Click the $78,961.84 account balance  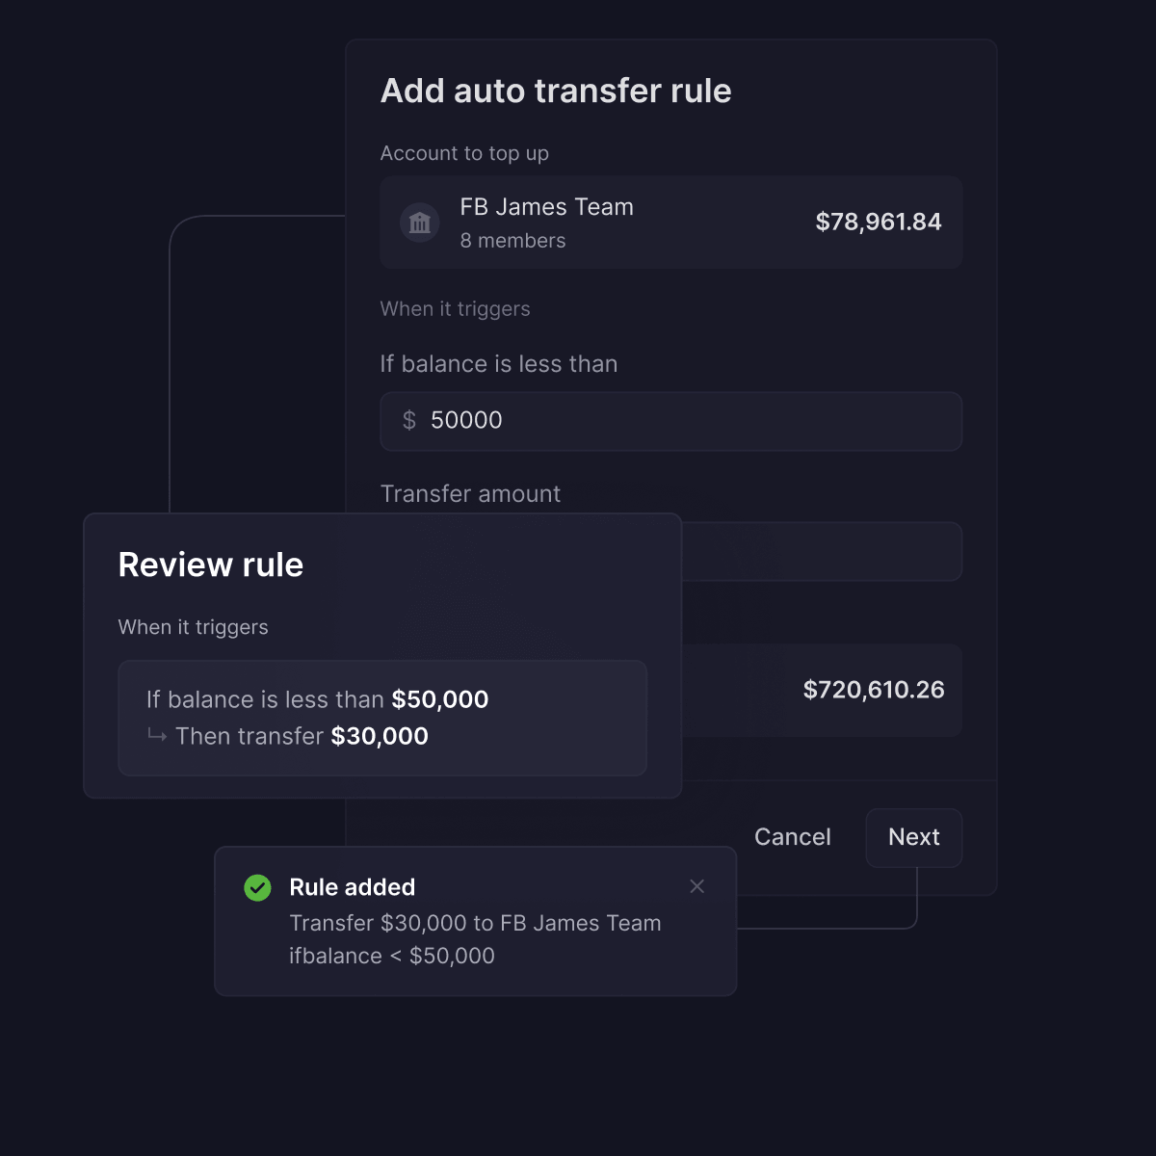click(879, 222)
